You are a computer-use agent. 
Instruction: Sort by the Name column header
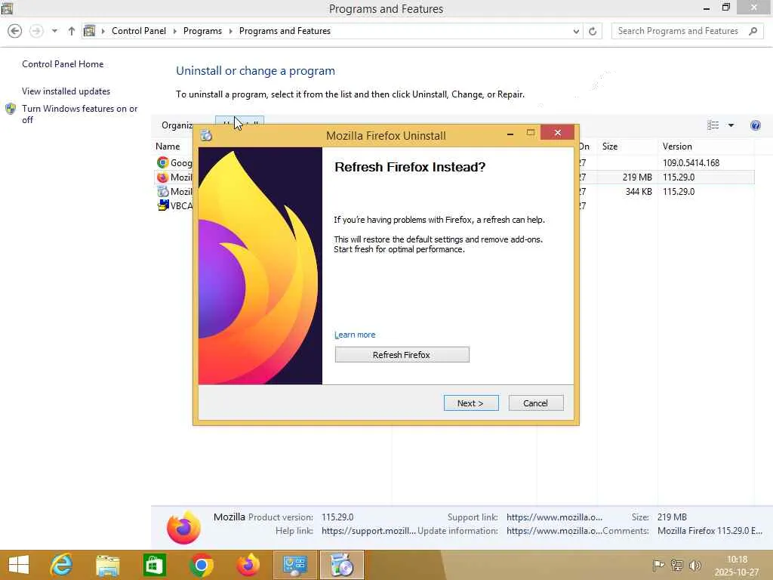coord(168,146)
